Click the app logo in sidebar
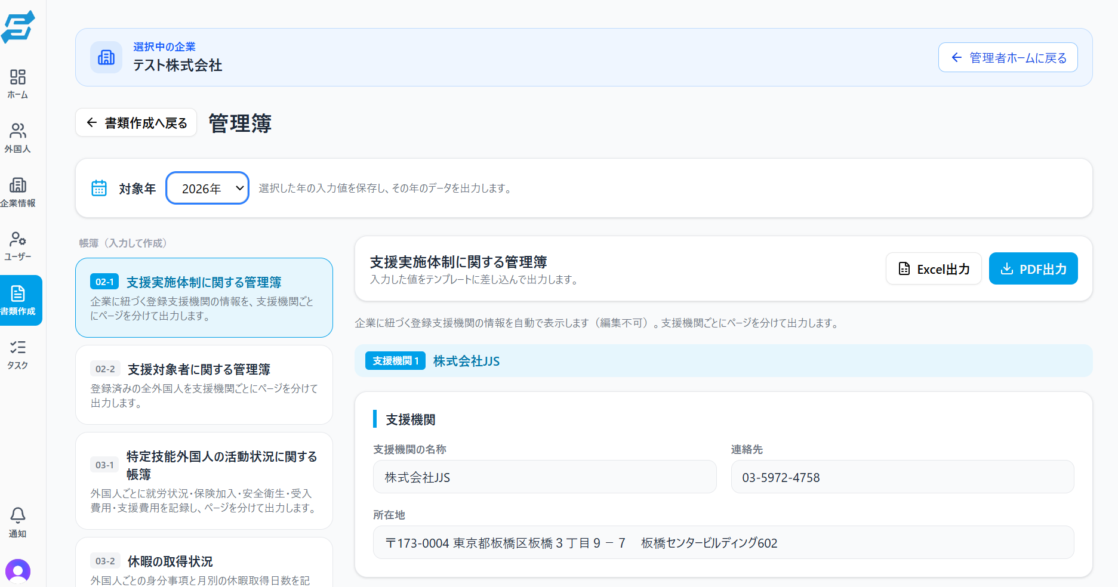 18,27
